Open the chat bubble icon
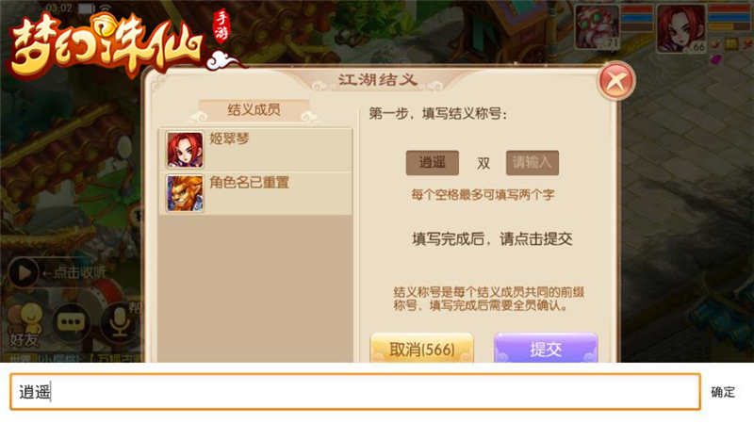Image resolution: width=754 pixels, height=424 pixels. 72,322
